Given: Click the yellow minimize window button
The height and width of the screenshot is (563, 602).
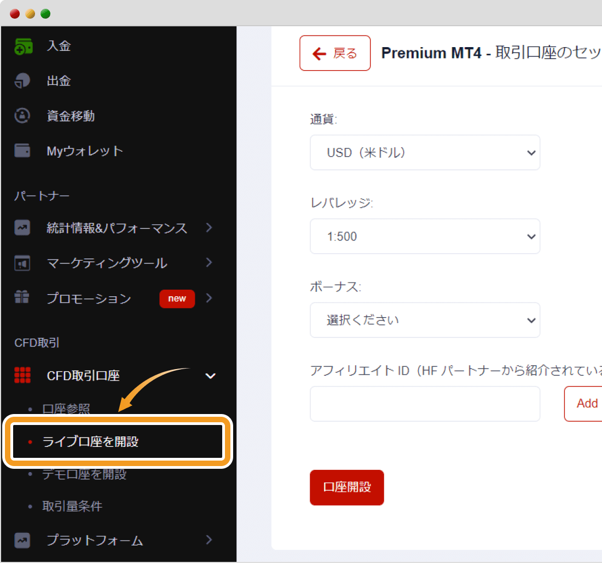Looking at the screenshot, I should point(30,14).
